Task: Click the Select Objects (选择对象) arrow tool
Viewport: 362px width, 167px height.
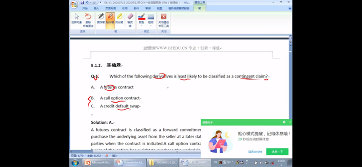Action: [x=76, y=19]
